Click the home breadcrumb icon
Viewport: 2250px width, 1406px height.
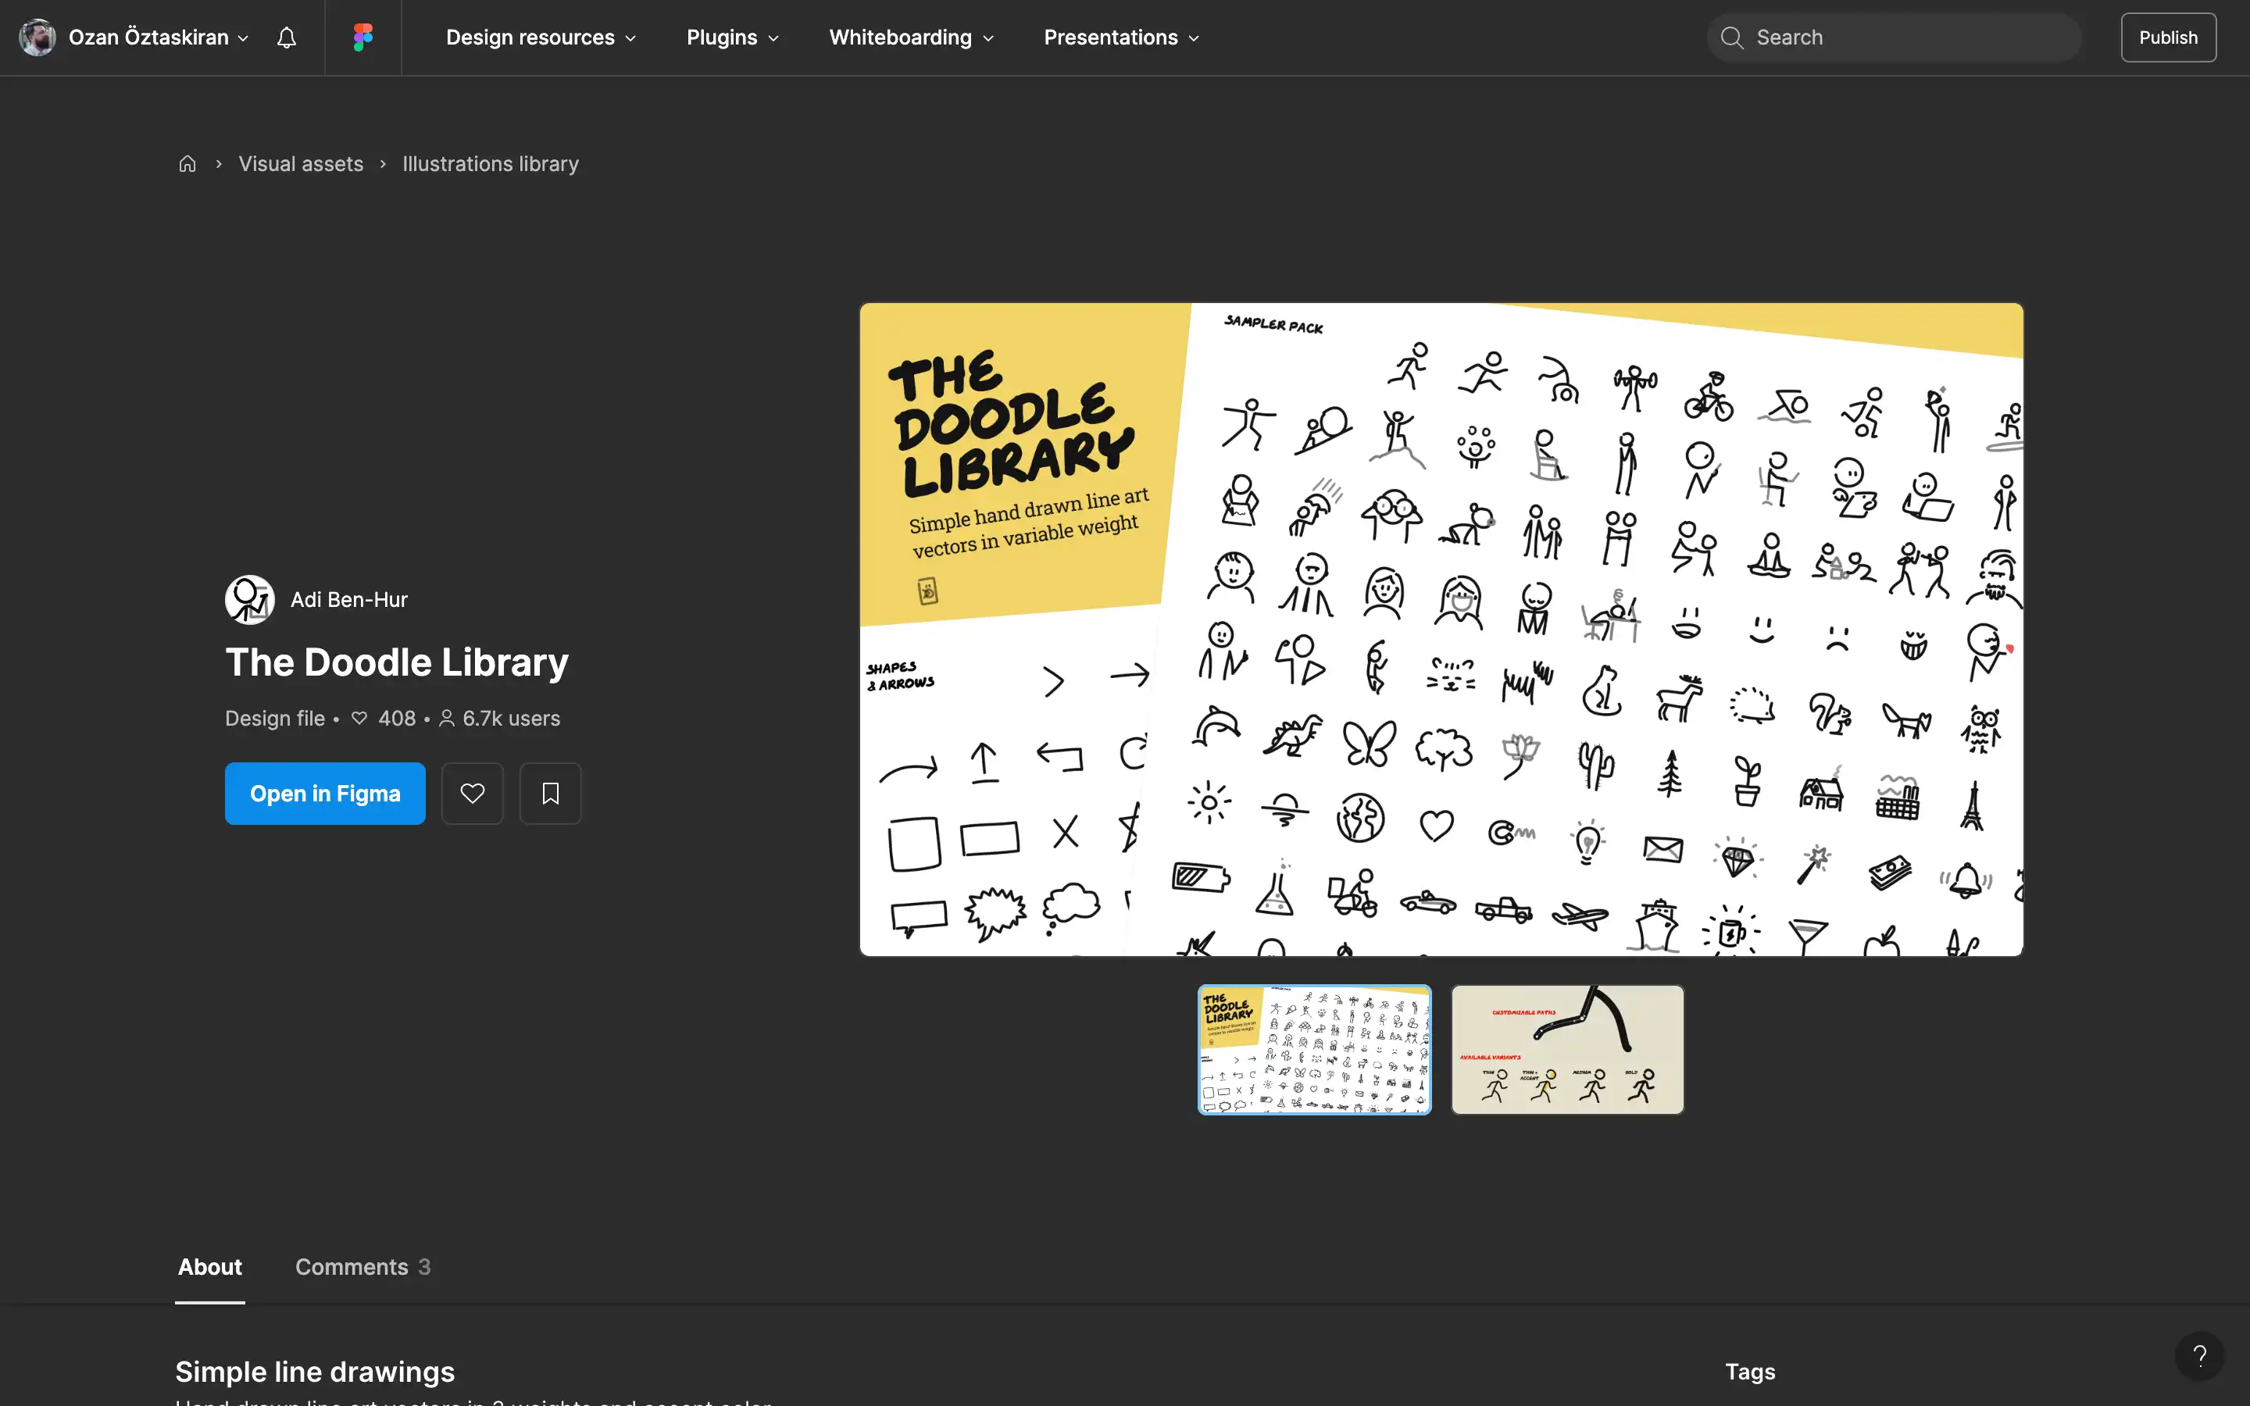(187, 164)
